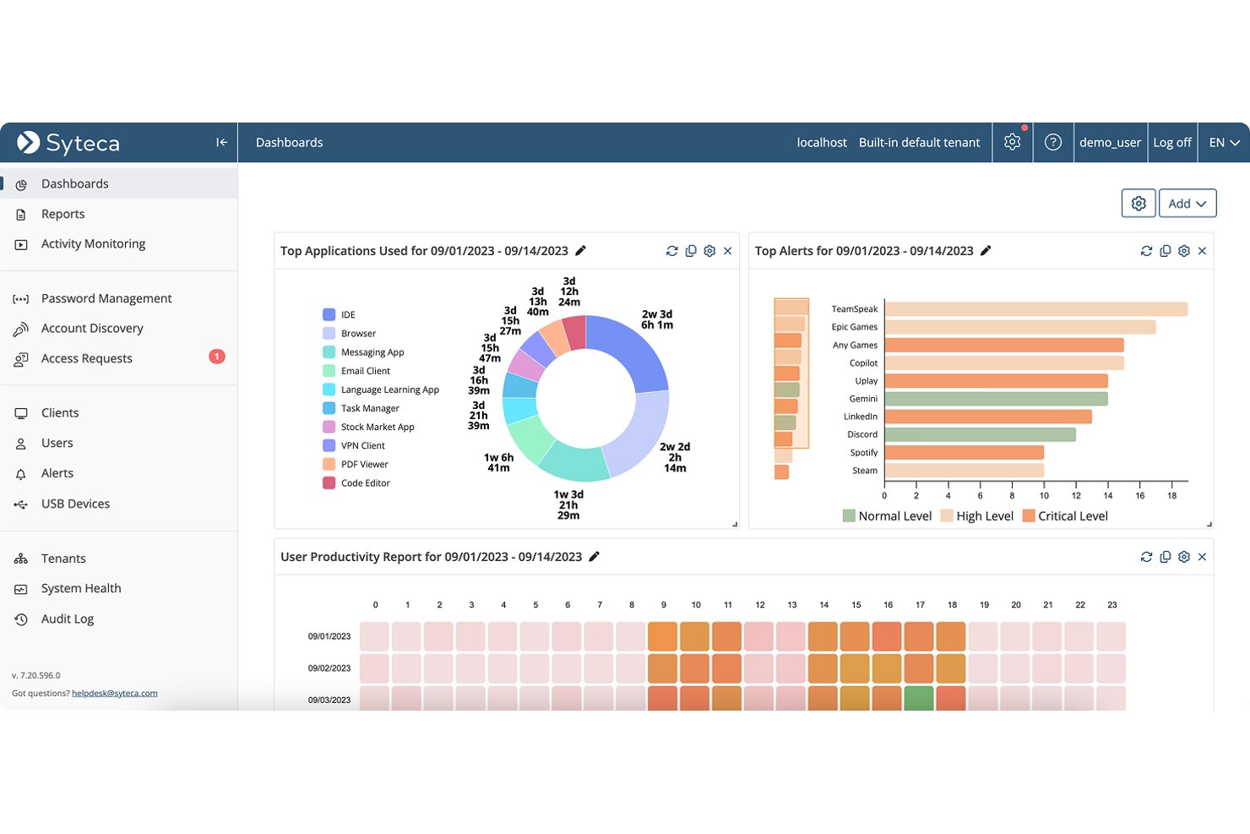
Task: Click the 09/01/2023 hour 9 heatmap cell
Action: 663,636
